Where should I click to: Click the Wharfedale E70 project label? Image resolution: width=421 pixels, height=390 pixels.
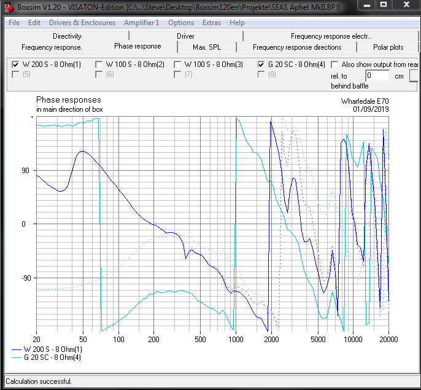(365, 101)
